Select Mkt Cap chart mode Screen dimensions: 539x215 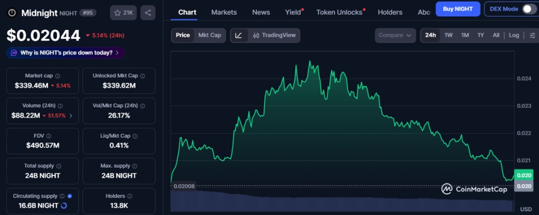tap(209, 35)
